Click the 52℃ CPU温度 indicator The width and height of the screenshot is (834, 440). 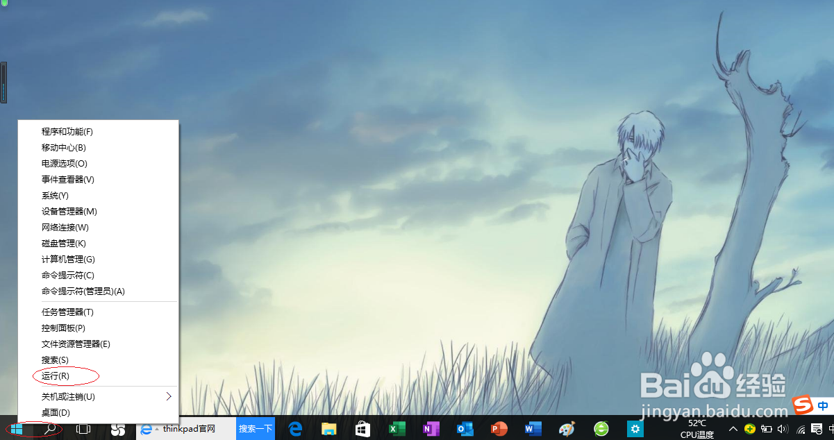[697, 429]
